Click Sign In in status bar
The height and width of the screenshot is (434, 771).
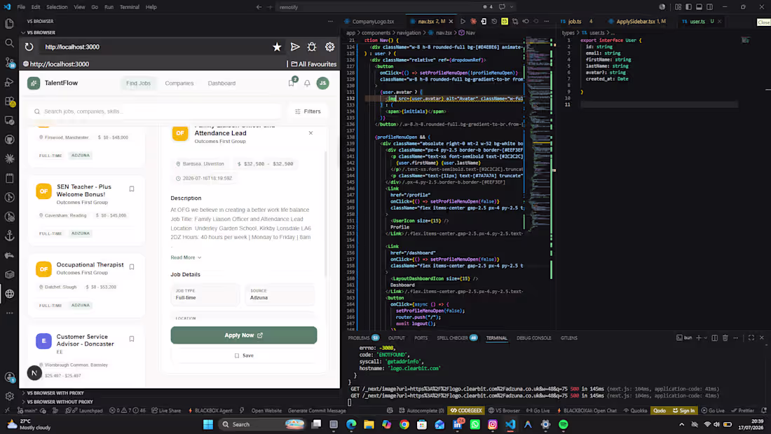coord(684,410)
